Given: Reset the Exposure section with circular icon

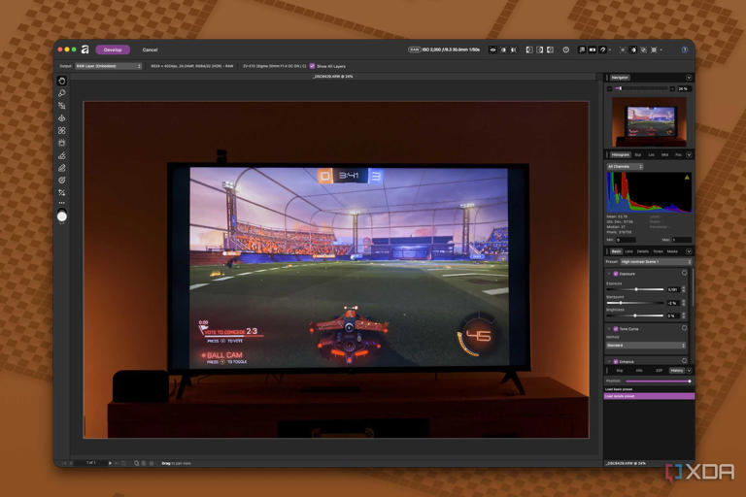Looking at the screenshot, I should point(684,274).
